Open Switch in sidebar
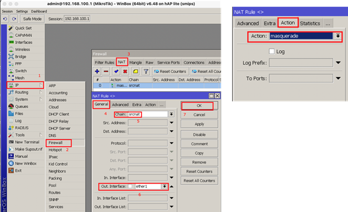The image size is (348, 212). point(21,71)
